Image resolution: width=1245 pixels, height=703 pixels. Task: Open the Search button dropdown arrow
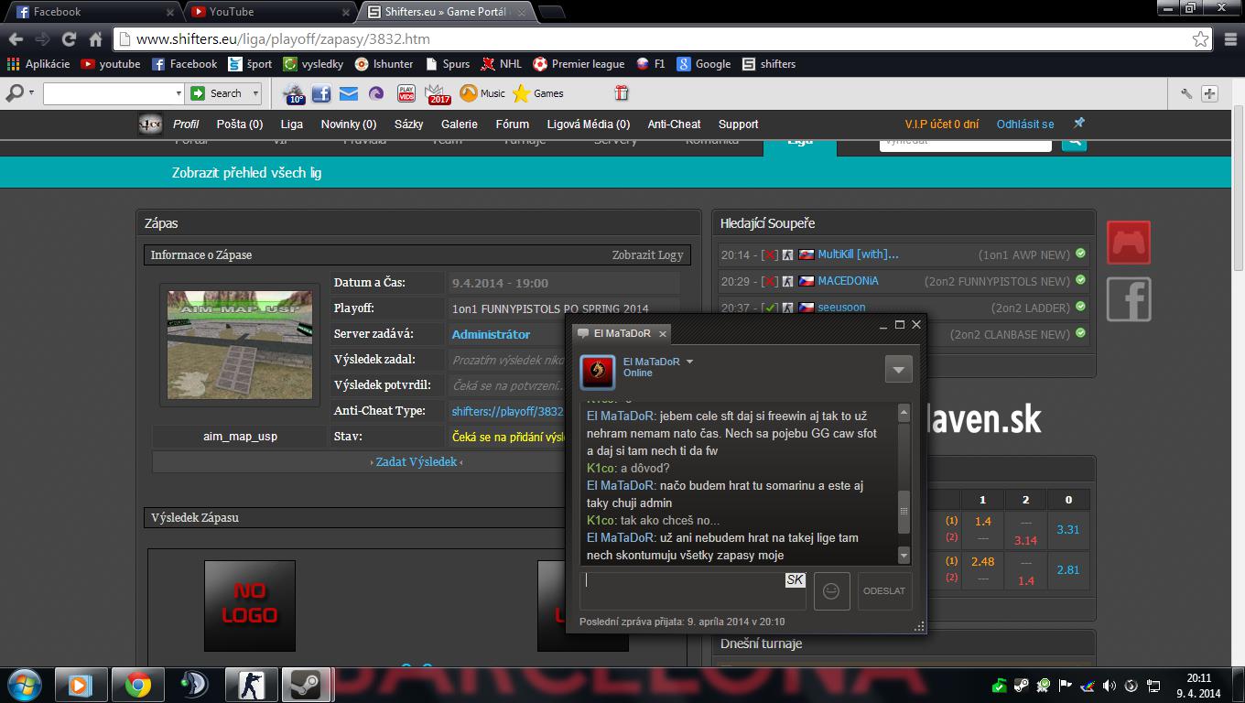(255, 93)
